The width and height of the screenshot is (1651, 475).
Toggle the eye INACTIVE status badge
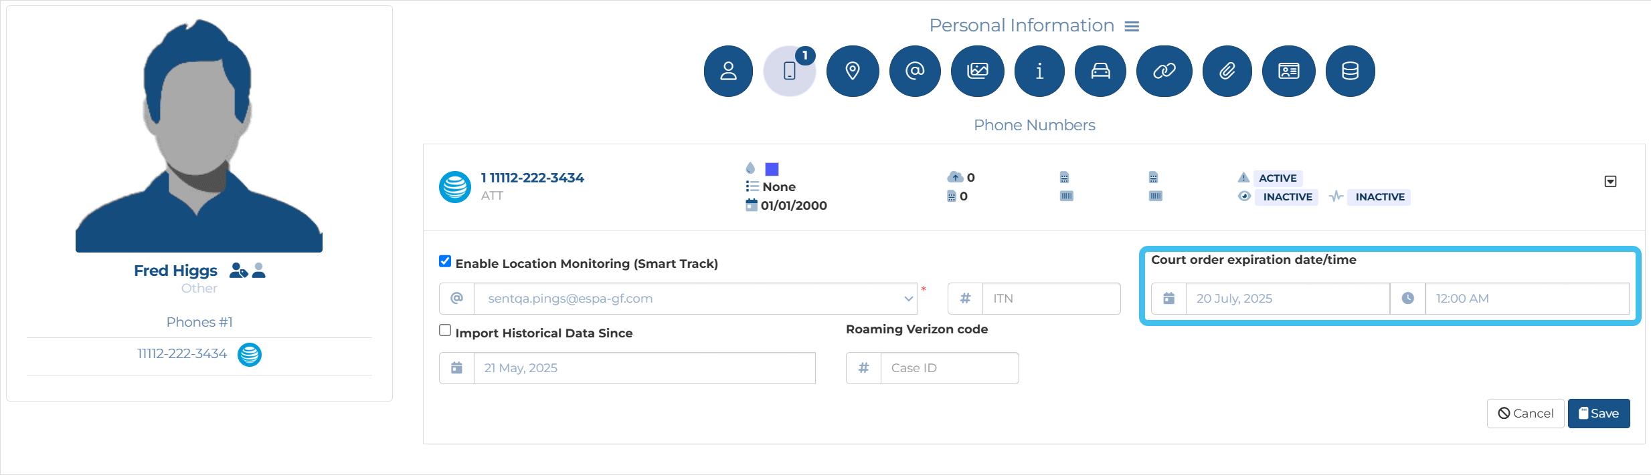tap(1286, 197)
